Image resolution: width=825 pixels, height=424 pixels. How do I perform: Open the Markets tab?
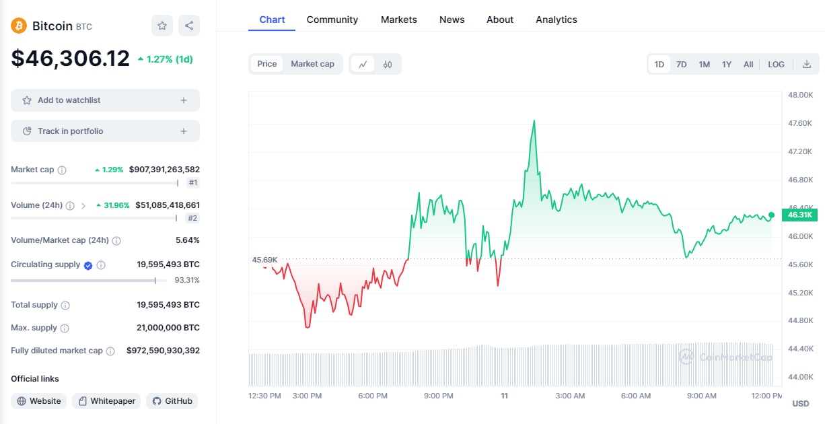(x=399, y=20)
